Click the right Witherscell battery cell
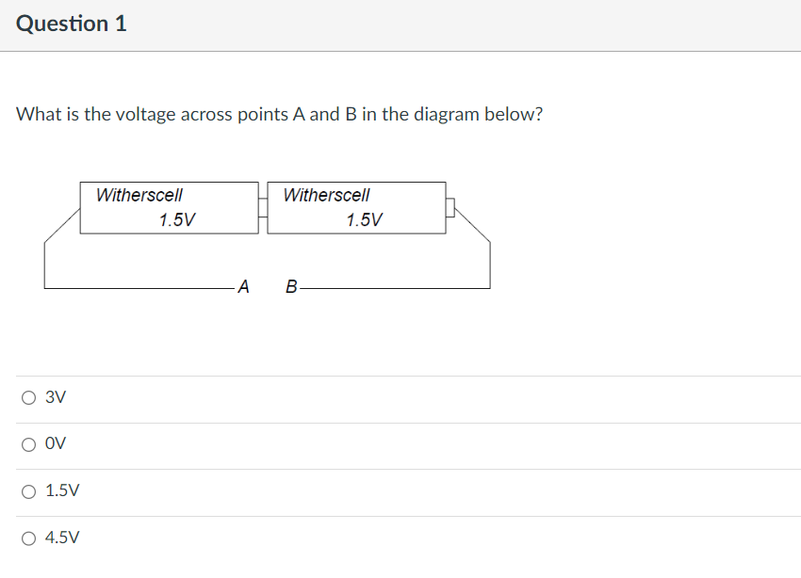This screenshot has width=801, height=578. pyautogui.click(x=356, y=208)
